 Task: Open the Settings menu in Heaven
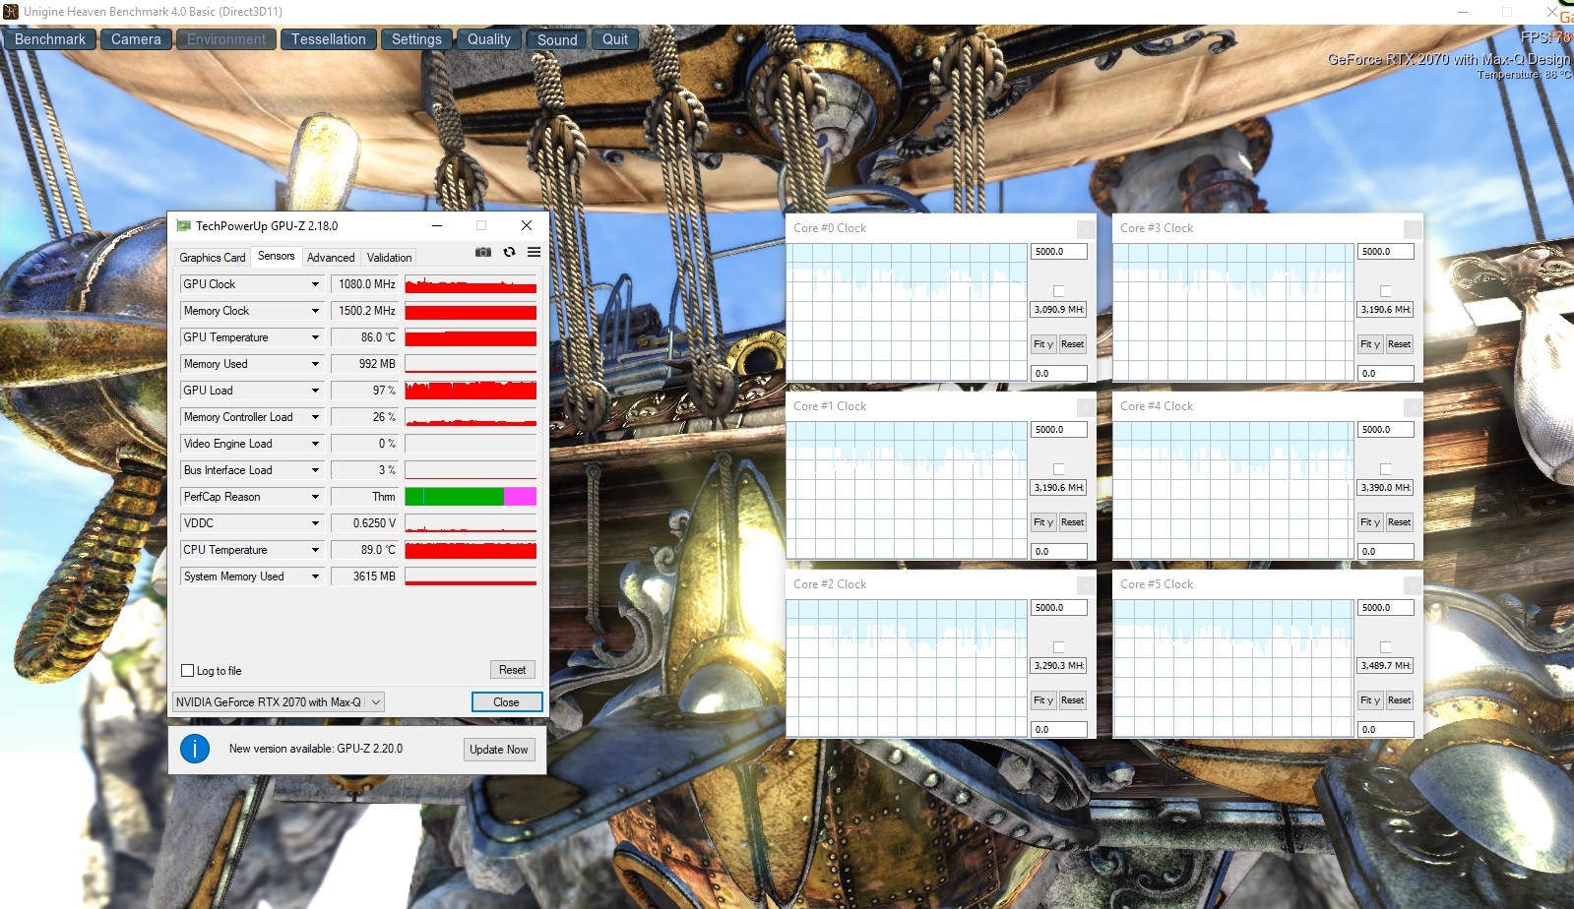point(416,39)
